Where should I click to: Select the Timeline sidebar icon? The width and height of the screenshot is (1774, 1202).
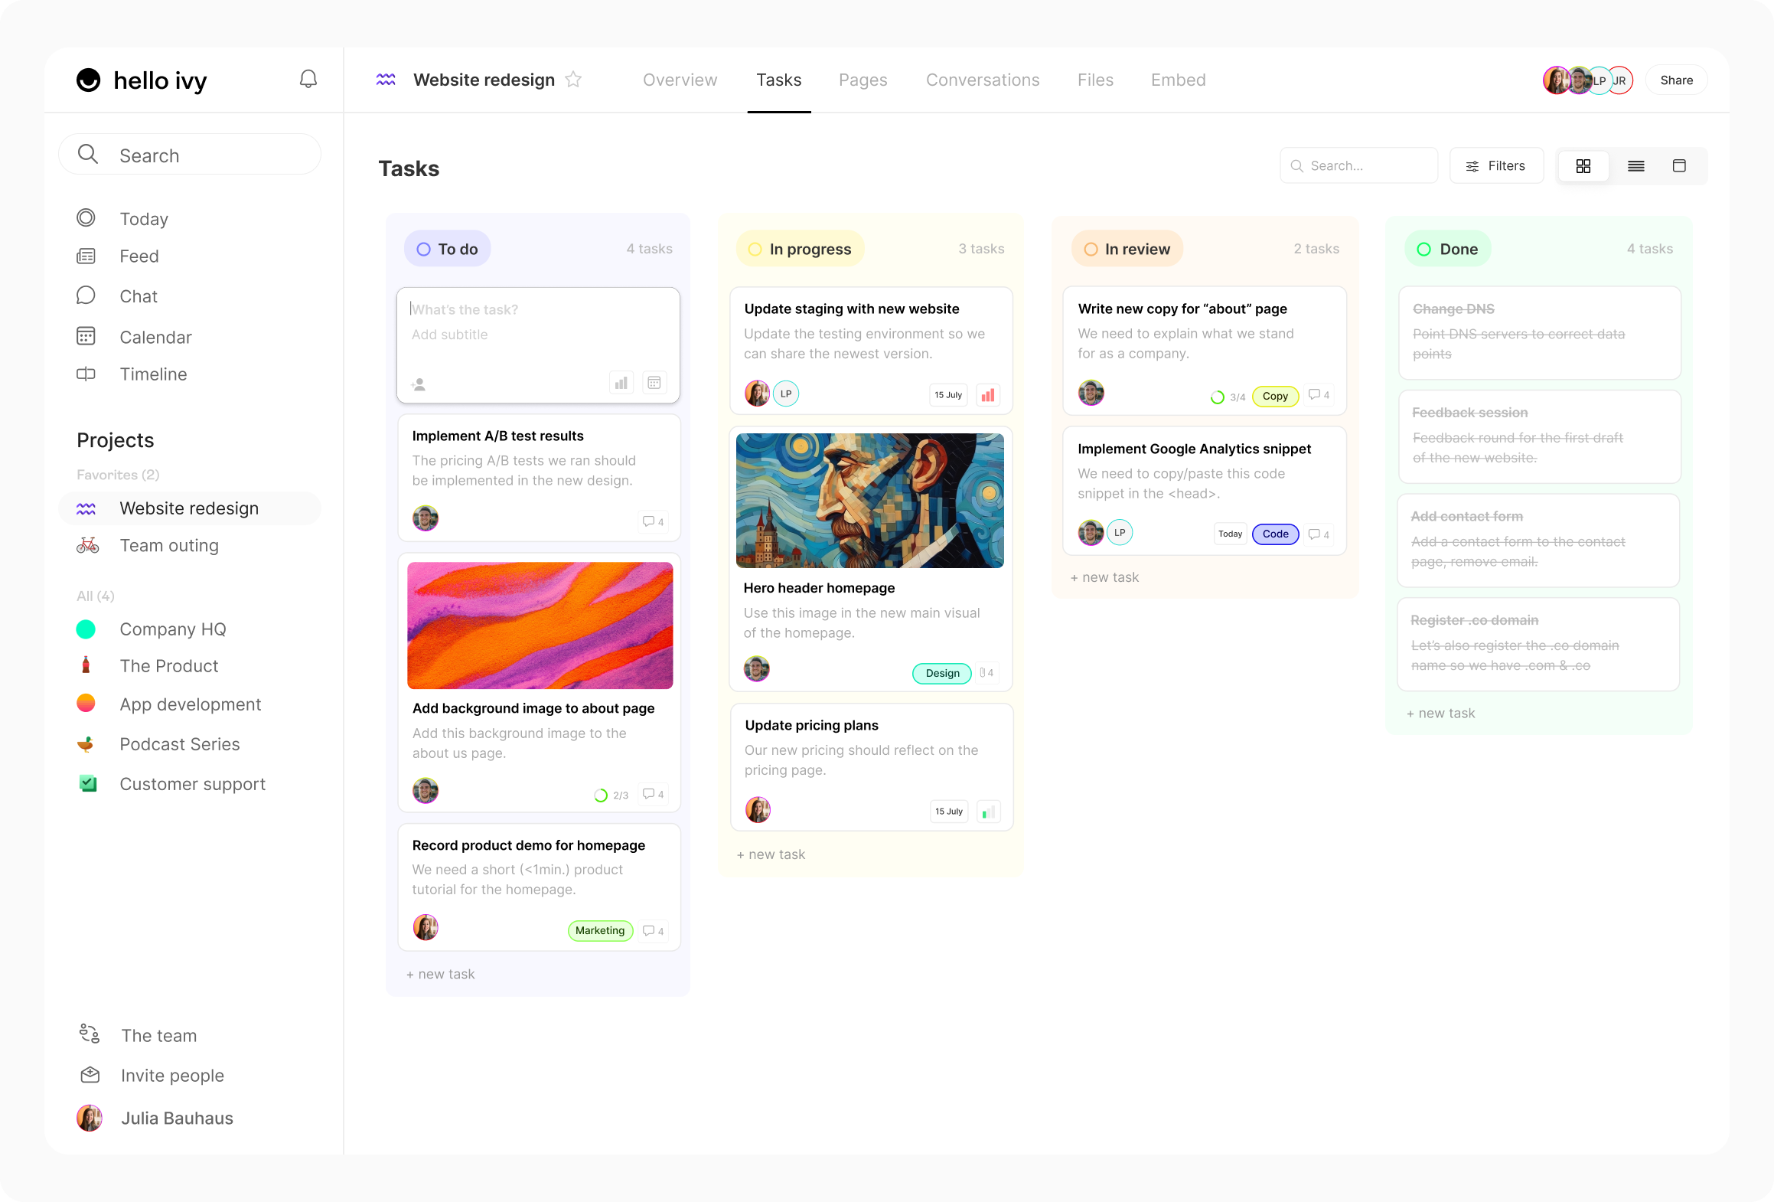[87, 374]
